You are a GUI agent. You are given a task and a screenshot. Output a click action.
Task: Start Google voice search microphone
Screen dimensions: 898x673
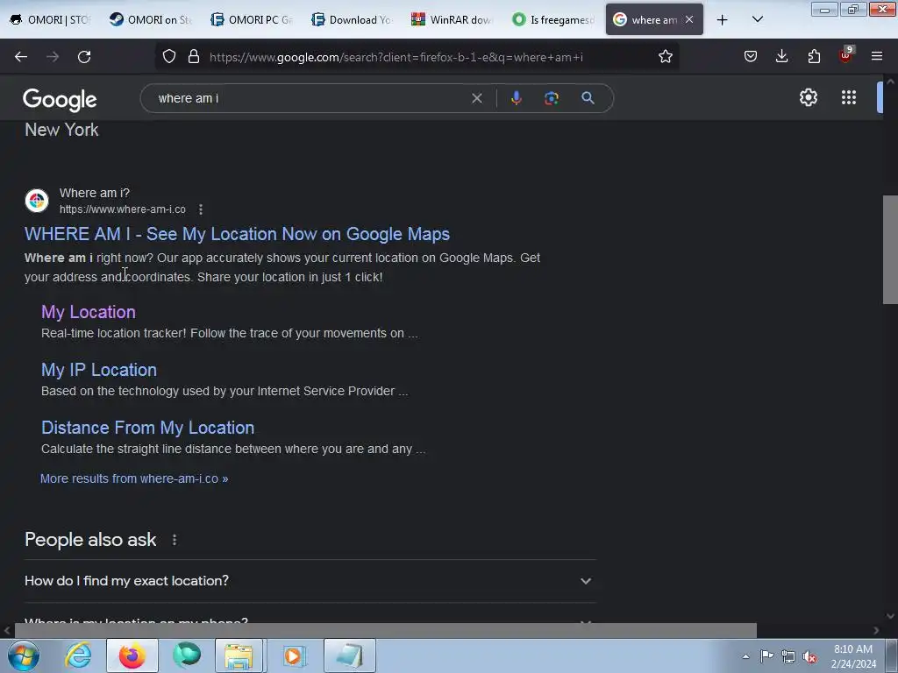516,98
